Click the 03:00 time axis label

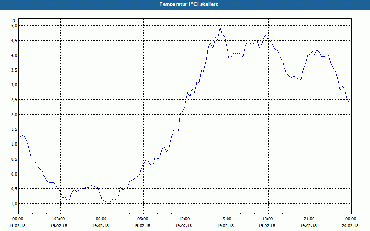59,219
